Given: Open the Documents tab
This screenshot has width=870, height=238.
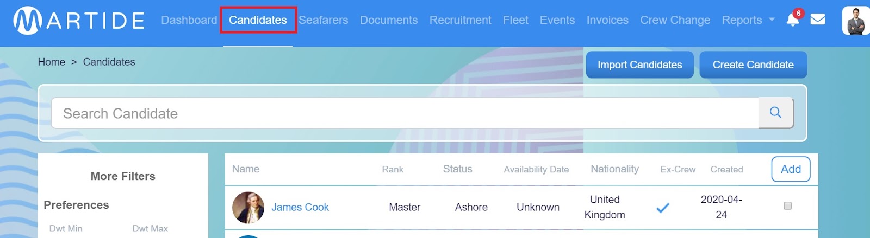Looking at the screenshot, I should pyautogui.click(x=389, y=20).
